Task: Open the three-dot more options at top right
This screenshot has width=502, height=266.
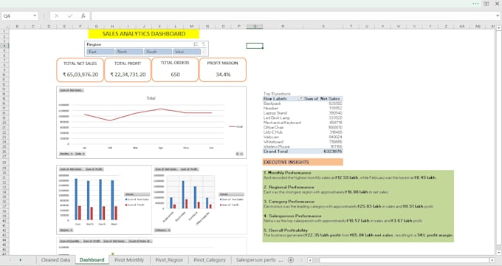Action: 475,4
